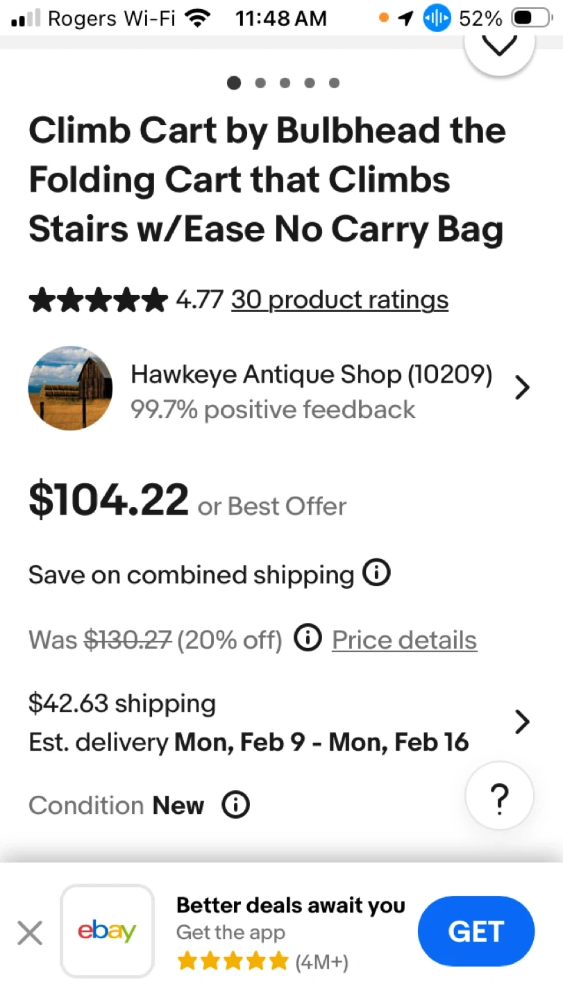Tap the voice recording indicator in status bar
The image size is (563, 1000).
point(437,19)
